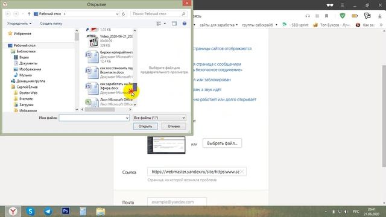
Task: Select Библиотеки in navigation tree
Action: coord(26,51)
